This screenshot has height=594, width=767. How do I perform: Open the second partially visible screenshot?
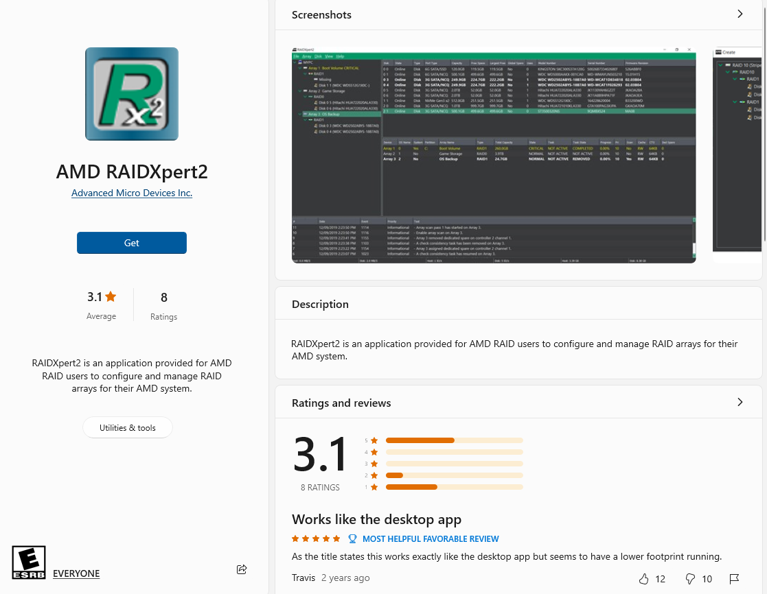[737, 155]
